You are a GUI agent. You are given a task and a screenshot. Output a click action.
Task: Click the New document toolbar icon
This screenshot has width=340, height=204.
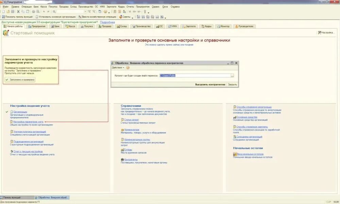(x=3, y=12)
